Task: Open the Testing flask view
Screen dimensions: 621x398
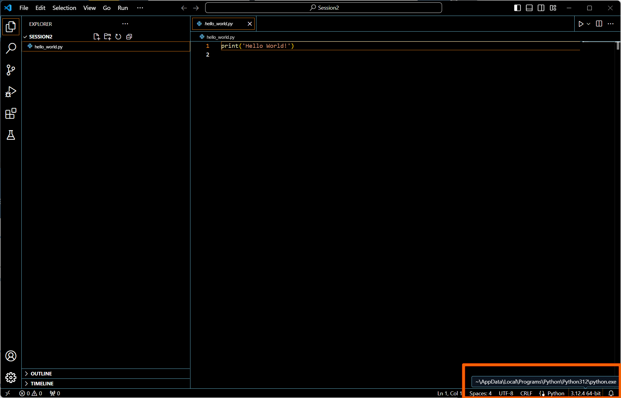Action: point(11,135)
